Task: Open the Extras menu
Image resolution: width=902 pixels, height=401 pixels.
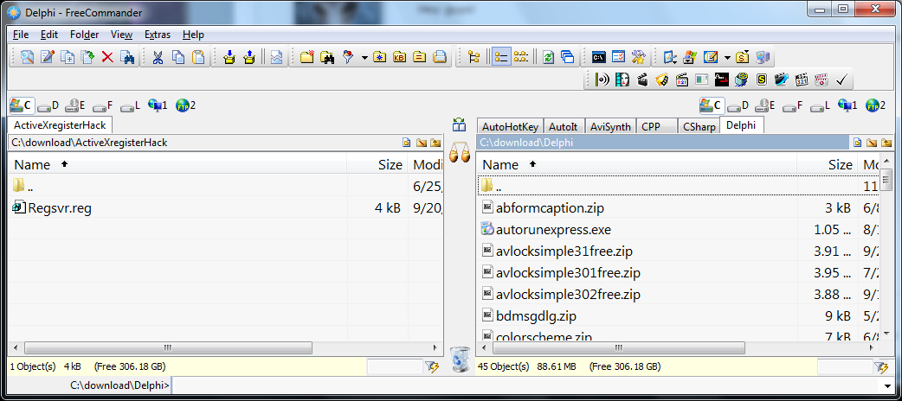Action: pos(158,35)
